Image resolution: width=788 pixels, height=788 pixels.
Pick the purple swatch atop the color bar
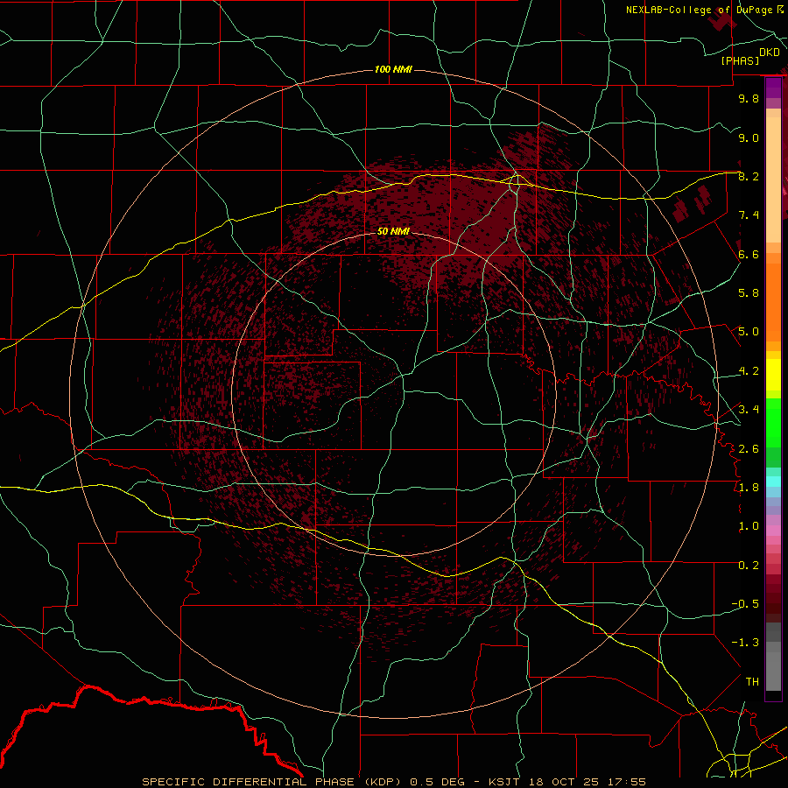[x=773, y=88]
